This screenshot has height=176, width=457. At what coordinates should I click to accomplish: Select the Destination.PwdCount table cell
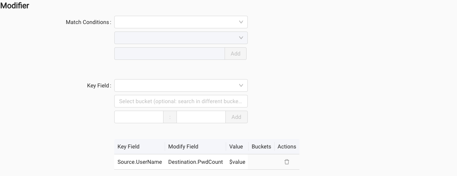pyautogui.click(x=195, y=162)
